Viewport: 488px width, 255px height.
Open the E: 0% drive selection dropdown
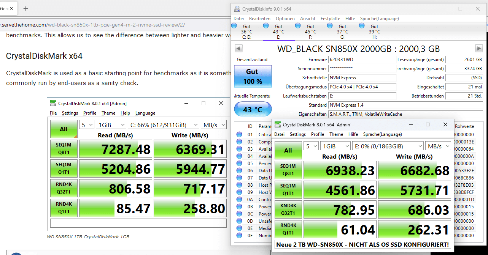(x=388, y=146)
